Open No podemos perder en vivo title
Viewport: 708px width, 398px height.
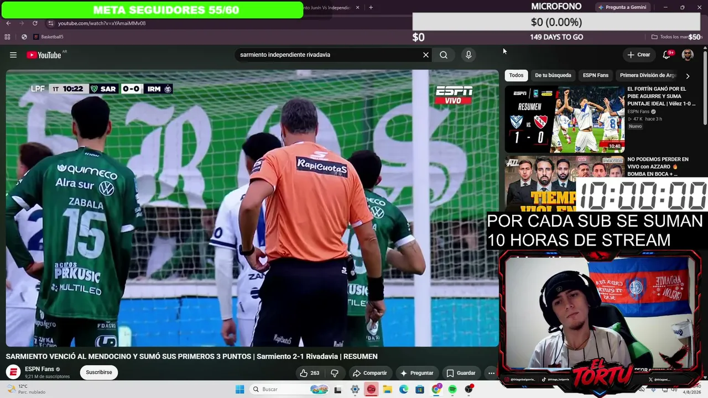(658, 166)
